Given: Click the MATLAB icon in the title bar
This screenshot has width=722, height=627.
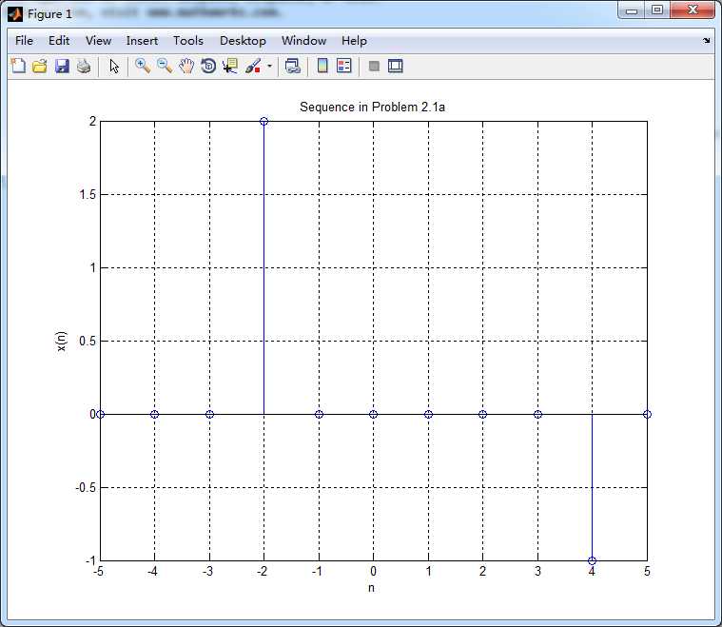Looking at the screenshot, I should (x=15, y=14).
